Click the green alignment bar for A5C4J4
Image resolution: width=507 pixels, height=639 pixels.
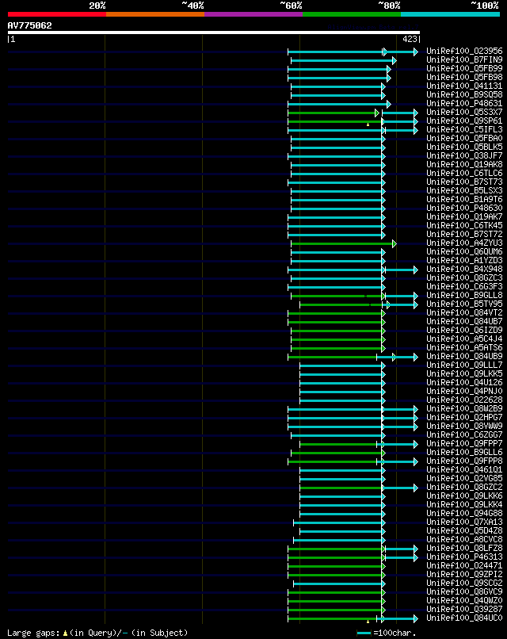click(337, 339)
